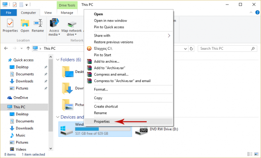This screenshot has height=158, width=261.
Task: Switch to Details view icon
Action: pyautogui.click(x=250, y=154)
